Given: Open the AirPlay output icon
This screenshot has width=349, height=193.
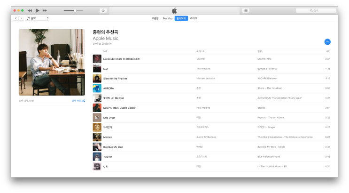Looking at the screenshot, I should (x=103, y=10).
